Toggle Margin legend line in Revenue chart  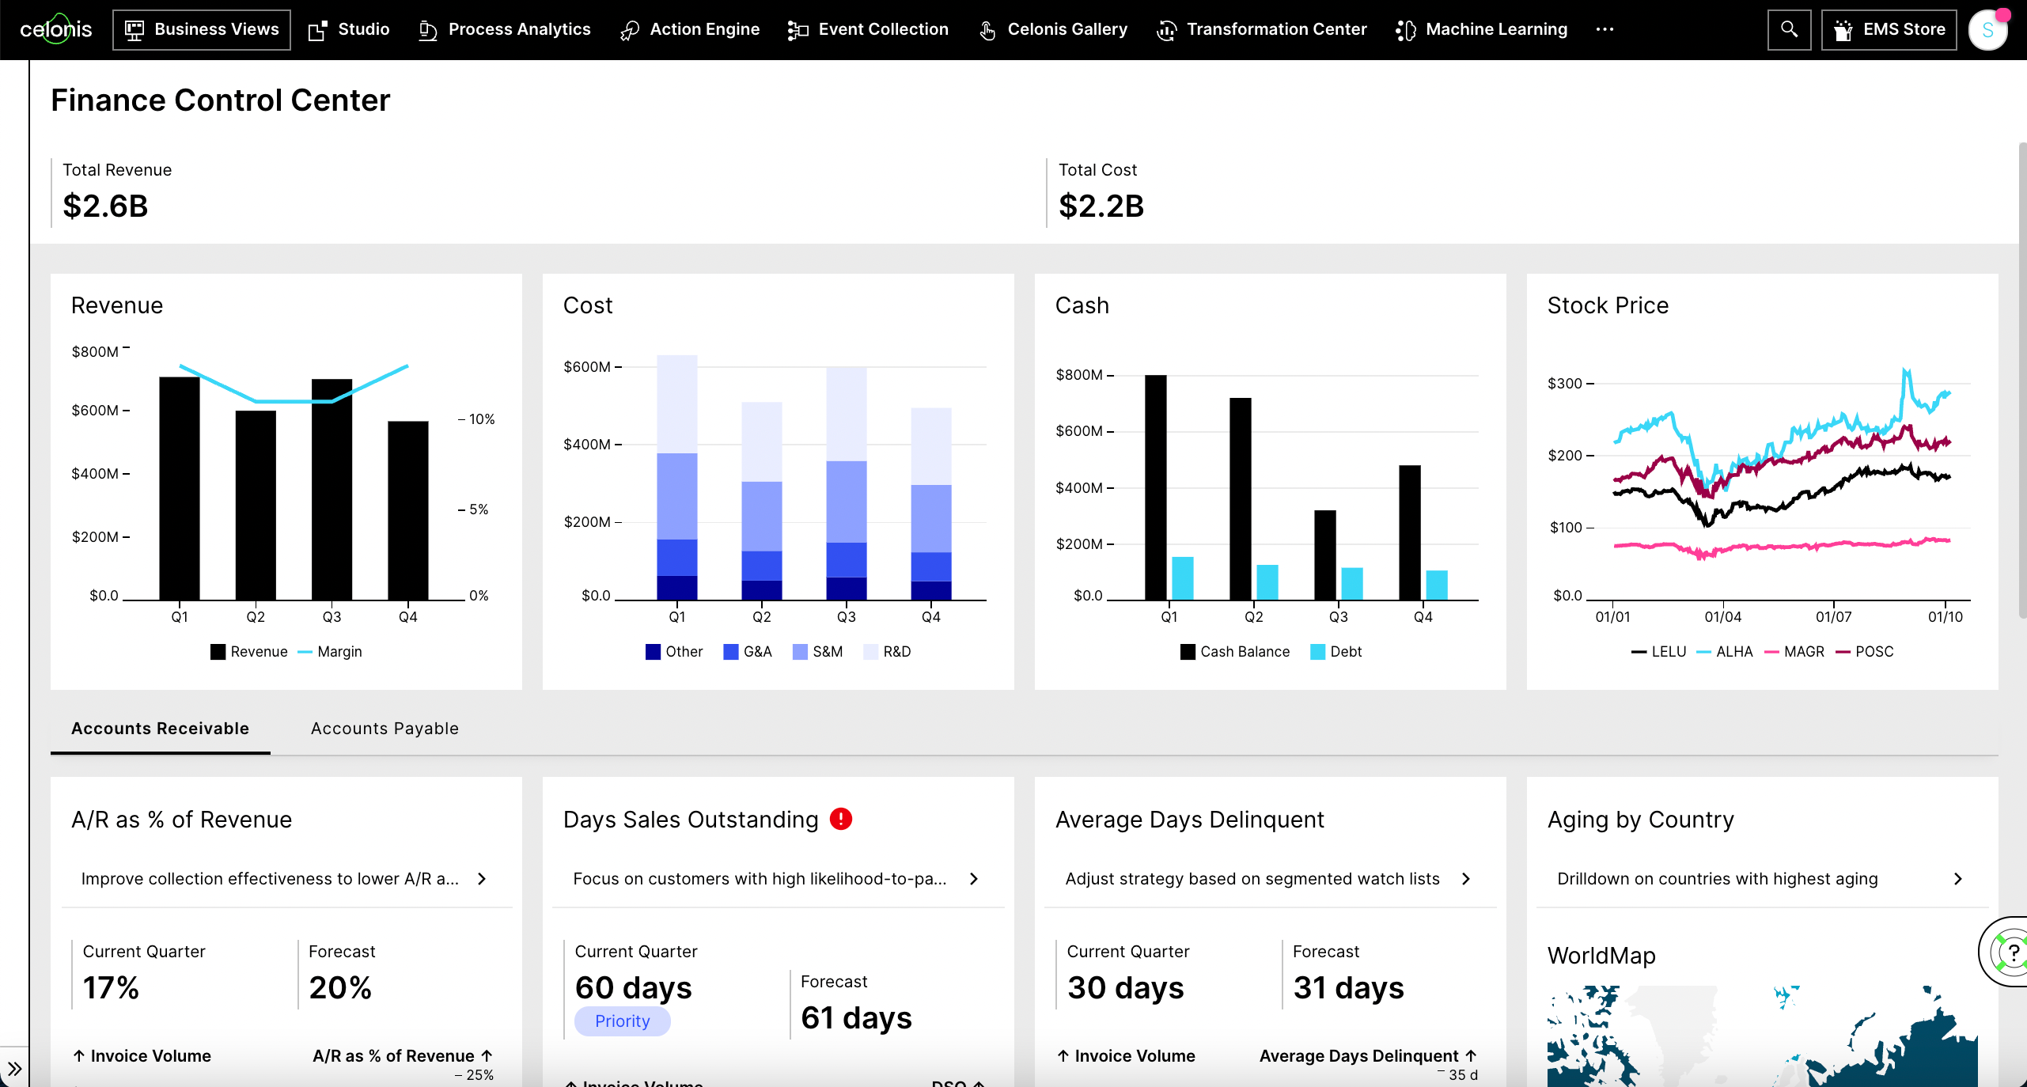(x=305, y=652)
